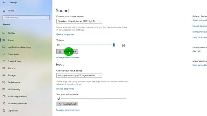Open Microphone privacy settings link
The height and width of the screenshot is (116, 207).
(200, 32)
